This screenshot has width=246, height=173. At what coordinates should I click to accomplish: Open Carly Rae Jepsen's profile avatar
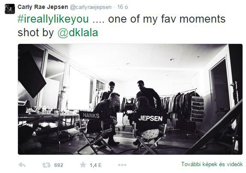10,9
